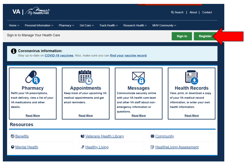Open the HealtheLiving Assessment link
The image size is (247, 165).
tap(177, 147)
